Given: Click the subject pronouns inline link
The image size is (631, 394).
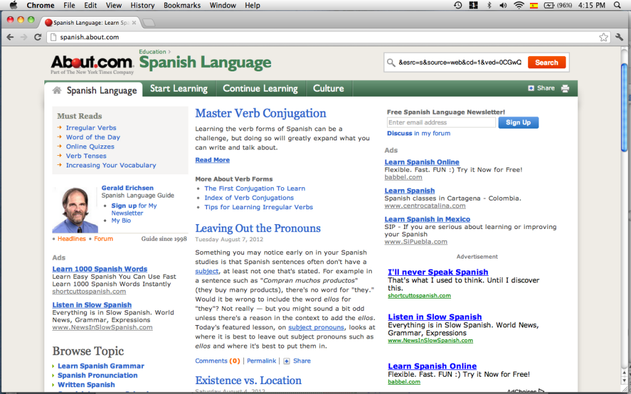Looking at the screenshot, I should pos(316,328).
